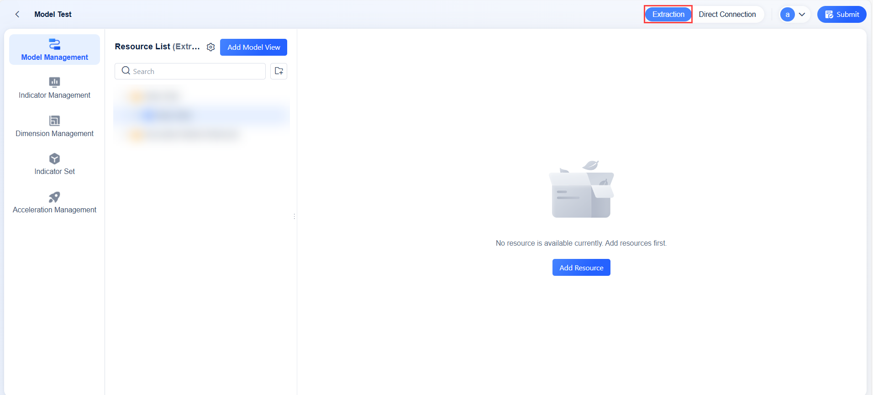The image size is (873, 395).
Task: Submit the model
Action: [841, 14]
